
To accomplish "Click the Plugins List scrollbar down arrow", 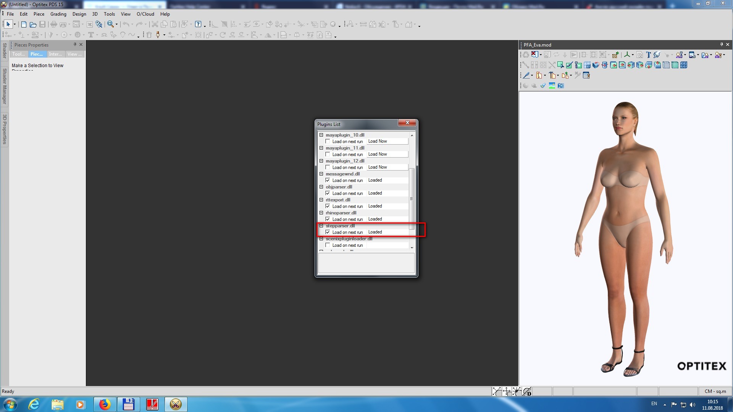I will (412, 248).
